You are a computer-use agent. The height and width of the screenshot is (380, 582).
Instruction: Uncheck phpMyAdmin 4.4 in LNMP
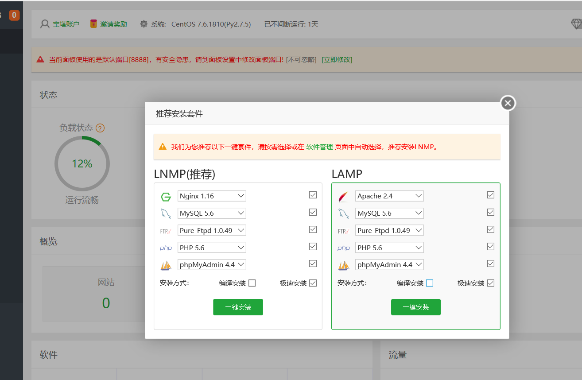(x=313, y=264)
